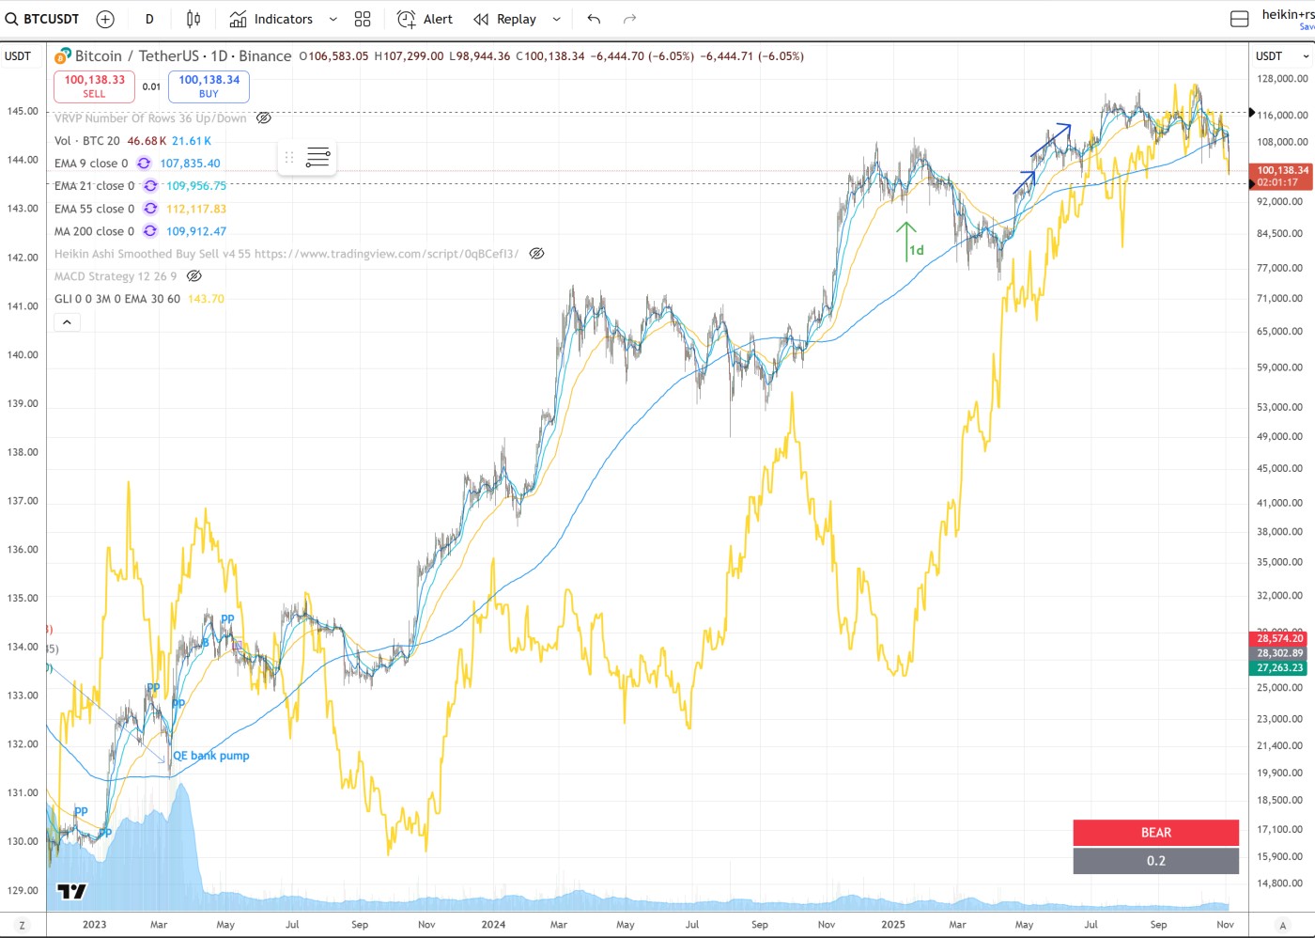
Task: Open the BTCUSDT symbol search field
Action: point(42,19)
